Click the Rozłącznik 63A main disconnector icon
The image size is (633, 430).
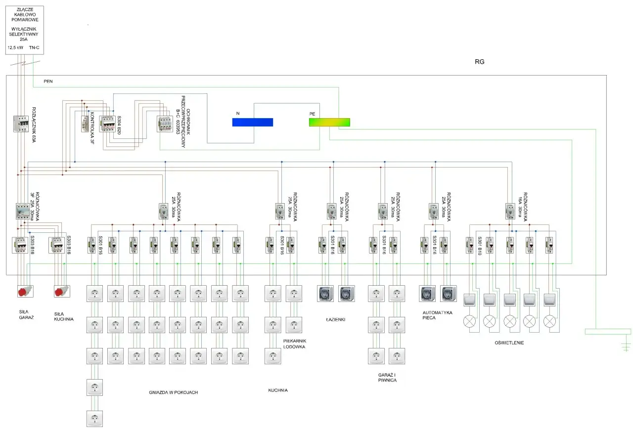tap(21, 124)
